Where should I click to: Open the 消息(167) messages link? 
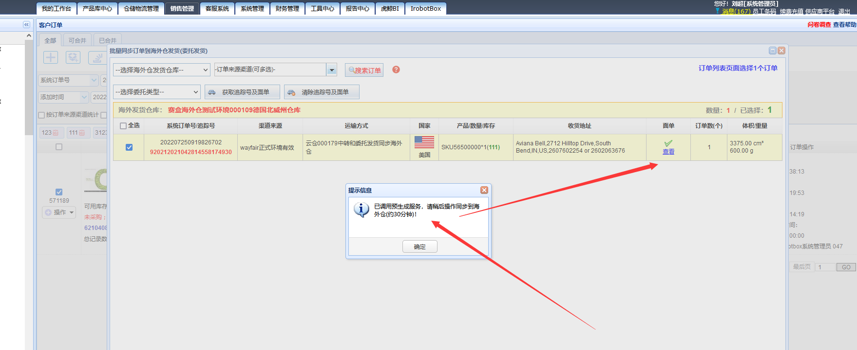736,11
